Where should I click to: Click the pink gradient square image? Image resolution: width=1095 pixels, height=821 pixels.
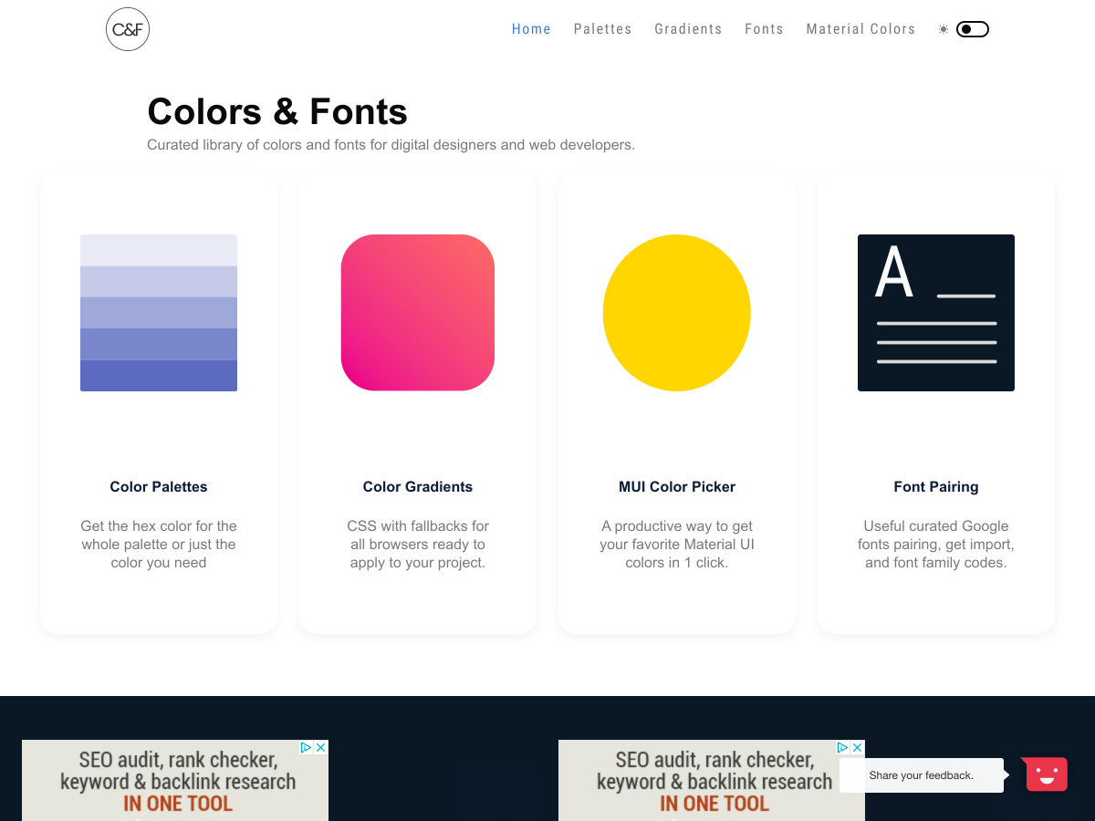(x=418, y=313)
